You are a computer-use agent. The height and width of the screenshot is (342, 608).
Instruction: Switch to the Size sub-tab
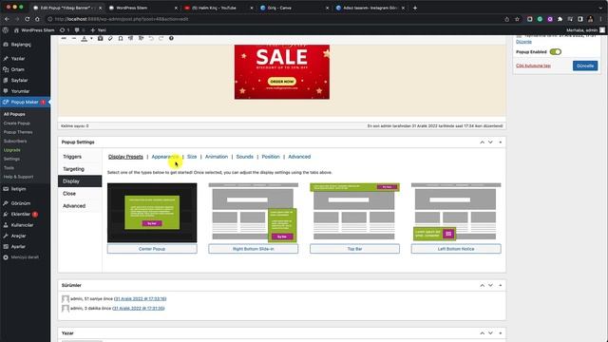192,157
